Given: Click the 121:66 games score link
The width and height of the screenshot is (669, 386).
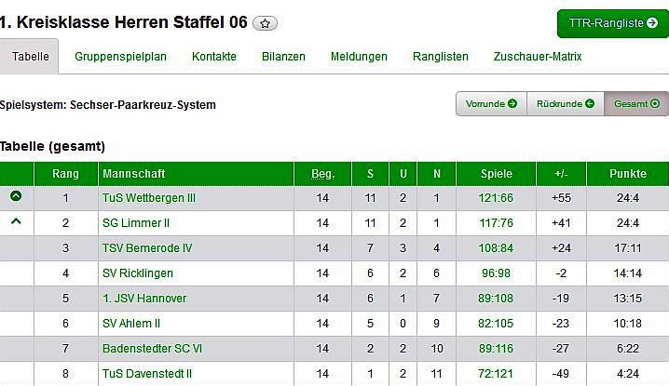Looking at the screenshot, I should tap(496, 198).
